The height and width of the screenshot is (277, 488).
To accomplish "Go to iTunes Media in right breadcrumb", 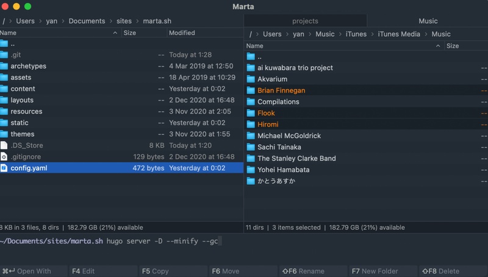I will point(399,34).
